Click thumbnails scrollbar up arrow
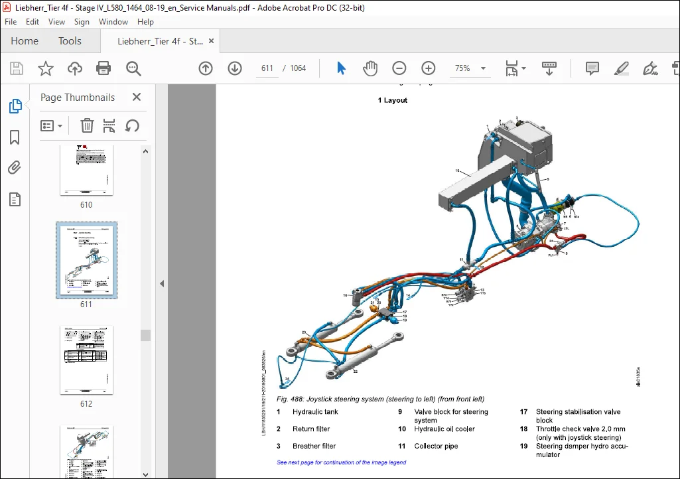Image resolution: width=680 pixels, height=479 pixels. click(x=146, y=151)
